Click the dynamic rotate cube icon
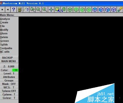The width and height of the screenshot is (123, 103). (64, 10)
